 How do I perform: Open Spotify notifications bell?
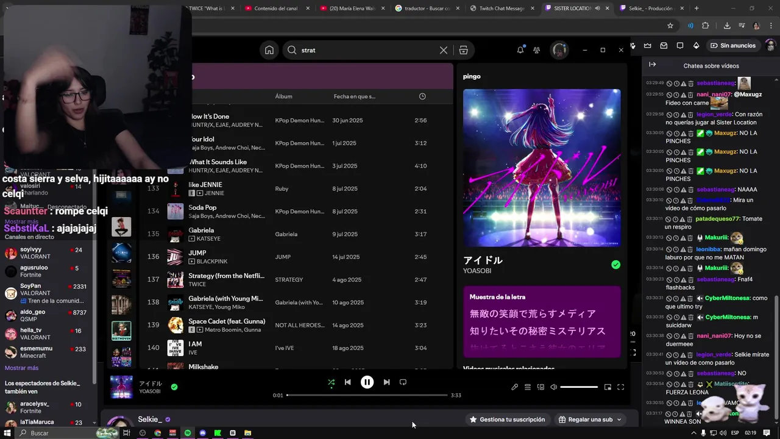(x=520, y=50)
